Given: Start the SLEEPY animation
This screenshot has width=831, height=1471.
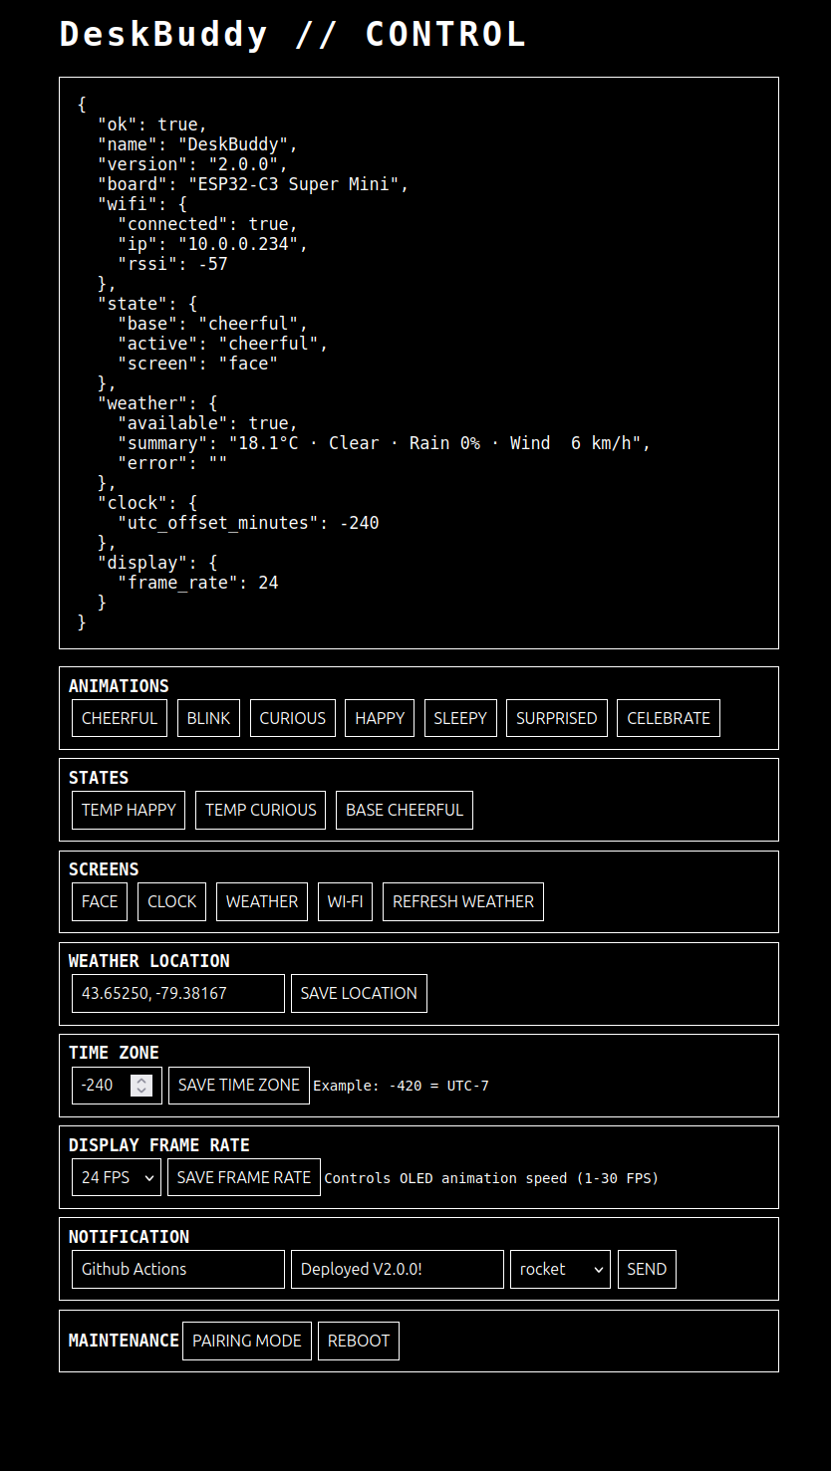Looking at the screenshot, I should [x=460, y=718].
